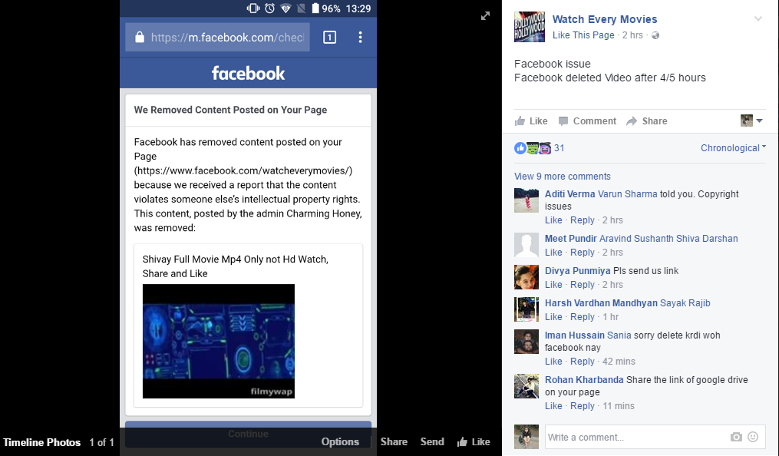Open the Chronological sort dropdown
This screenshot has width=779, height=456.
pyautogui.click(x=731, y=147)
